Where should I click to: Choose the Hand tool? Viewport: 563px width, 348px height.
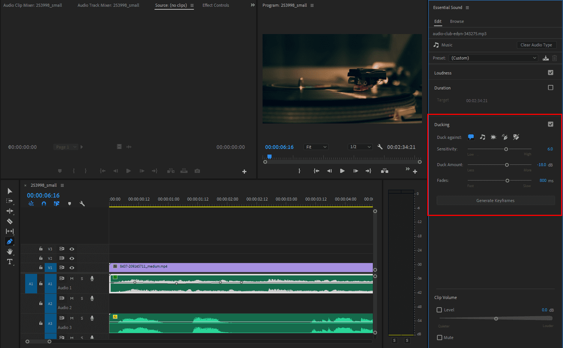coord(10,251)
